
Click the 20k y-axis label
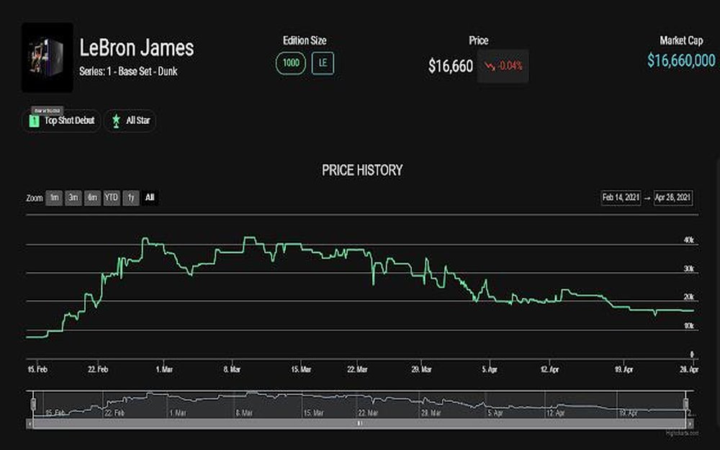point(689,297)
